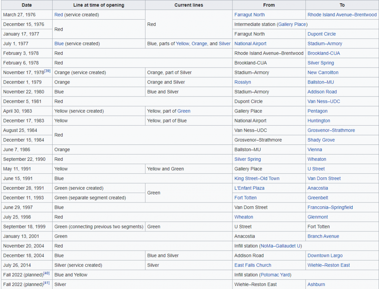379x289 pixels.
Task: Select the 'Yellow, part of Blue' cell
Action: click(189, 121)
